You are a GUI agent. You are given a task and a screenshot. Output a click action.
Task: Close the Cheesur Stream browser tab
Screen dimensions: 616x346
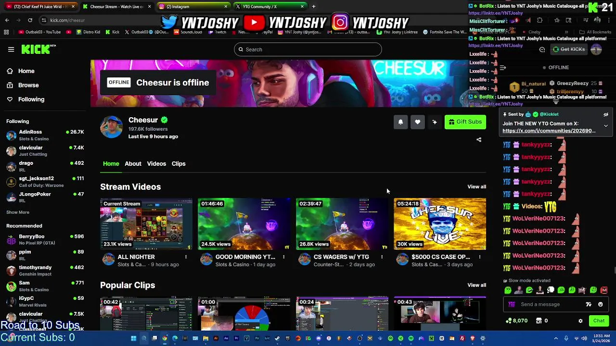coord(149,7)
